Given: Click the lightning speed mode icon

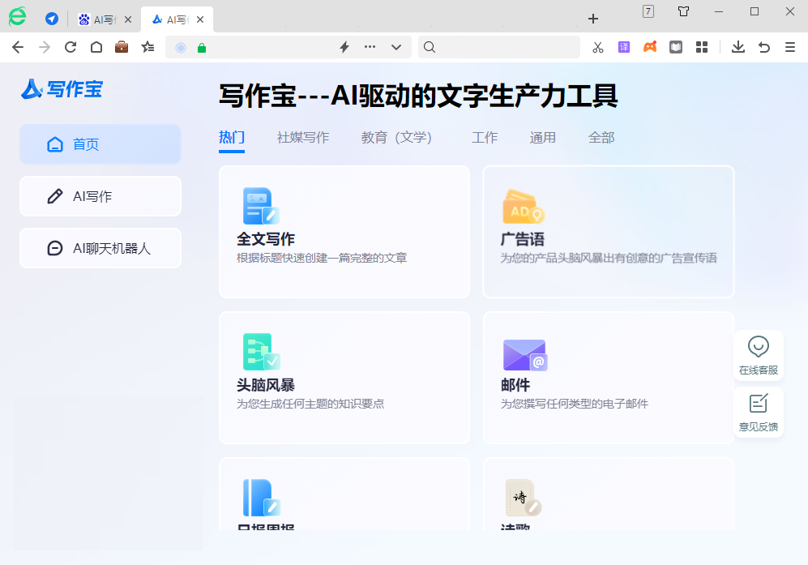Looking at the screenshot, I should pyautogui.click(x=344, y=48).
